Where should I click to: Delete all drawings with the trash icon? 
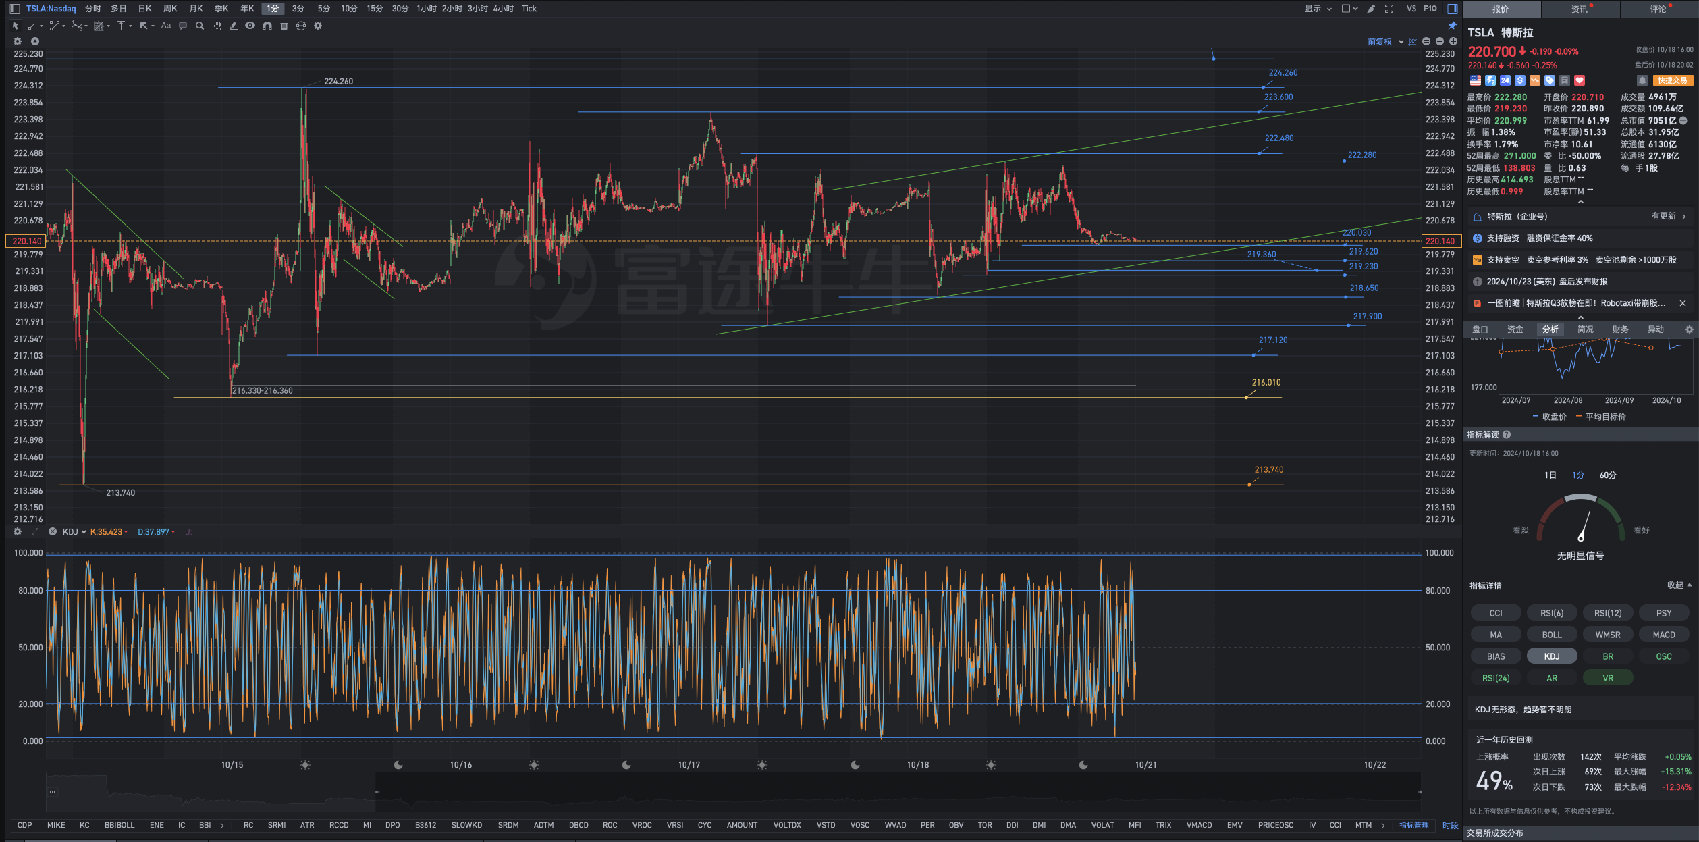(284, 26)
